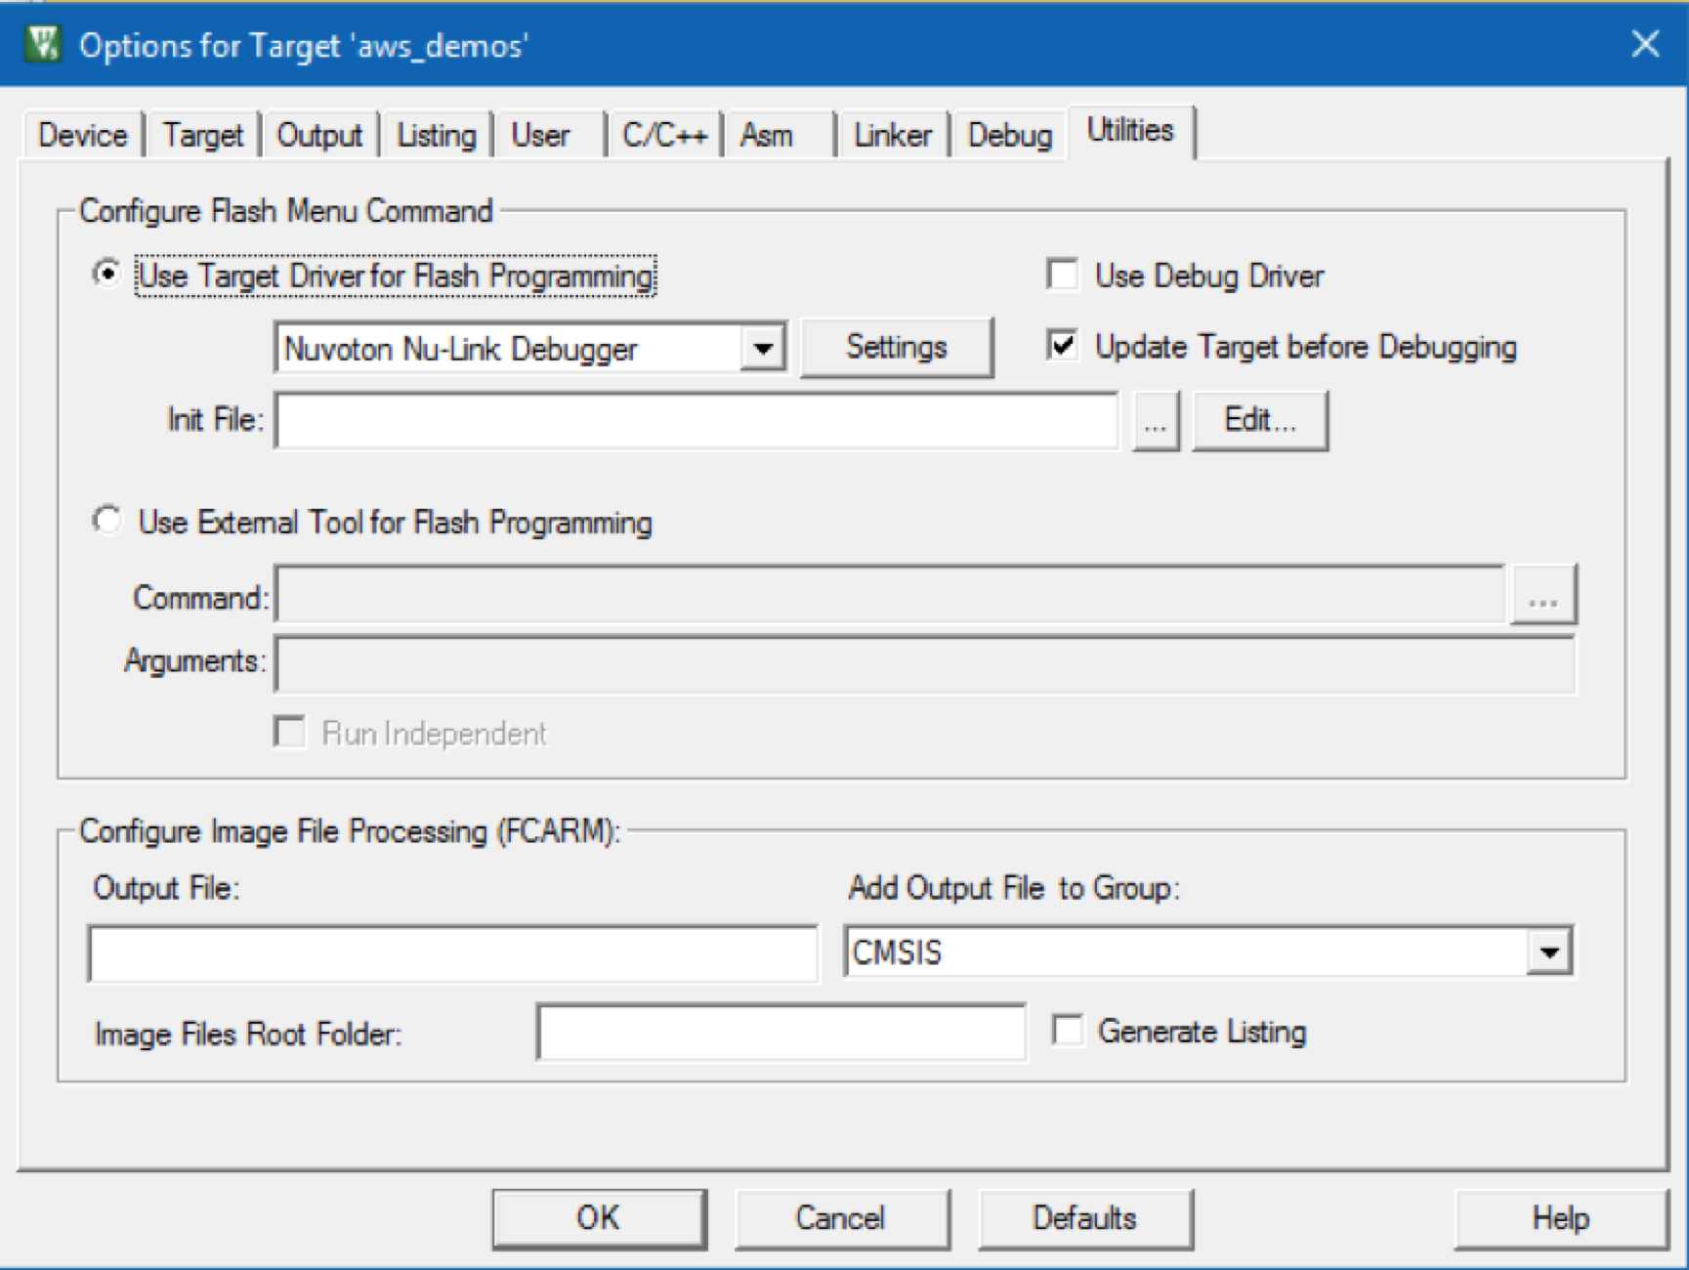Image resolution: width=1689 pixels, height=1270 pixels.
Task: Select the Output tab
Action: [319, 135]
